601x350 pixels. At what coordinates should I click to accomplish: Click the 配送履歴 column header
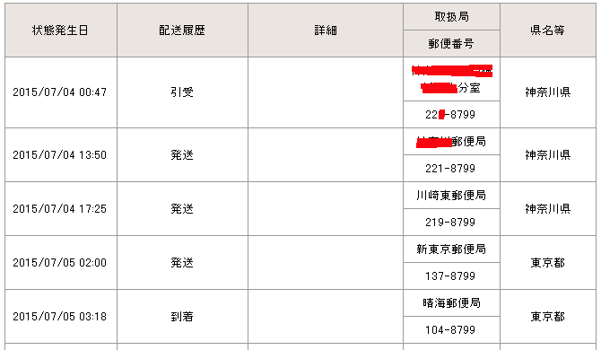point(182,31)
